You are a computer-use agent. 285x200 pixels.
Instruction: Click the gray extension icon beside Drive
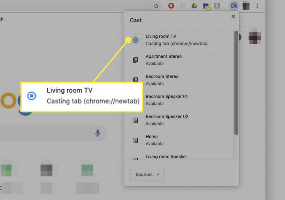coord(183,6)
